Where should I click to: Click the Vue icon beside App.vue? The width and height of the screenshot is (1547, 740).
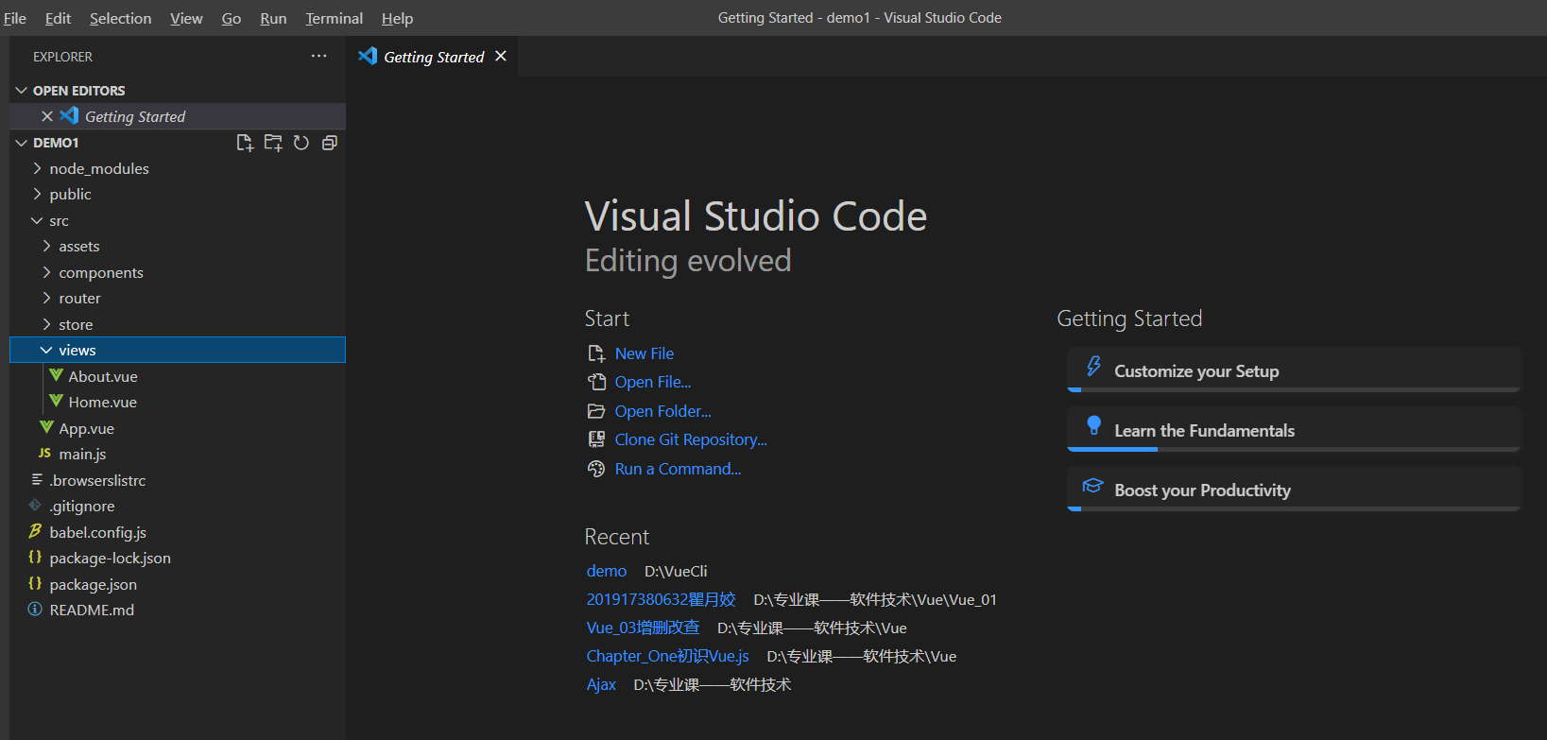pos(46,427)
